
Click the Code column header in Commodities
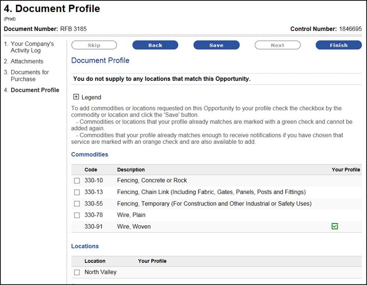tap(90, 170)
